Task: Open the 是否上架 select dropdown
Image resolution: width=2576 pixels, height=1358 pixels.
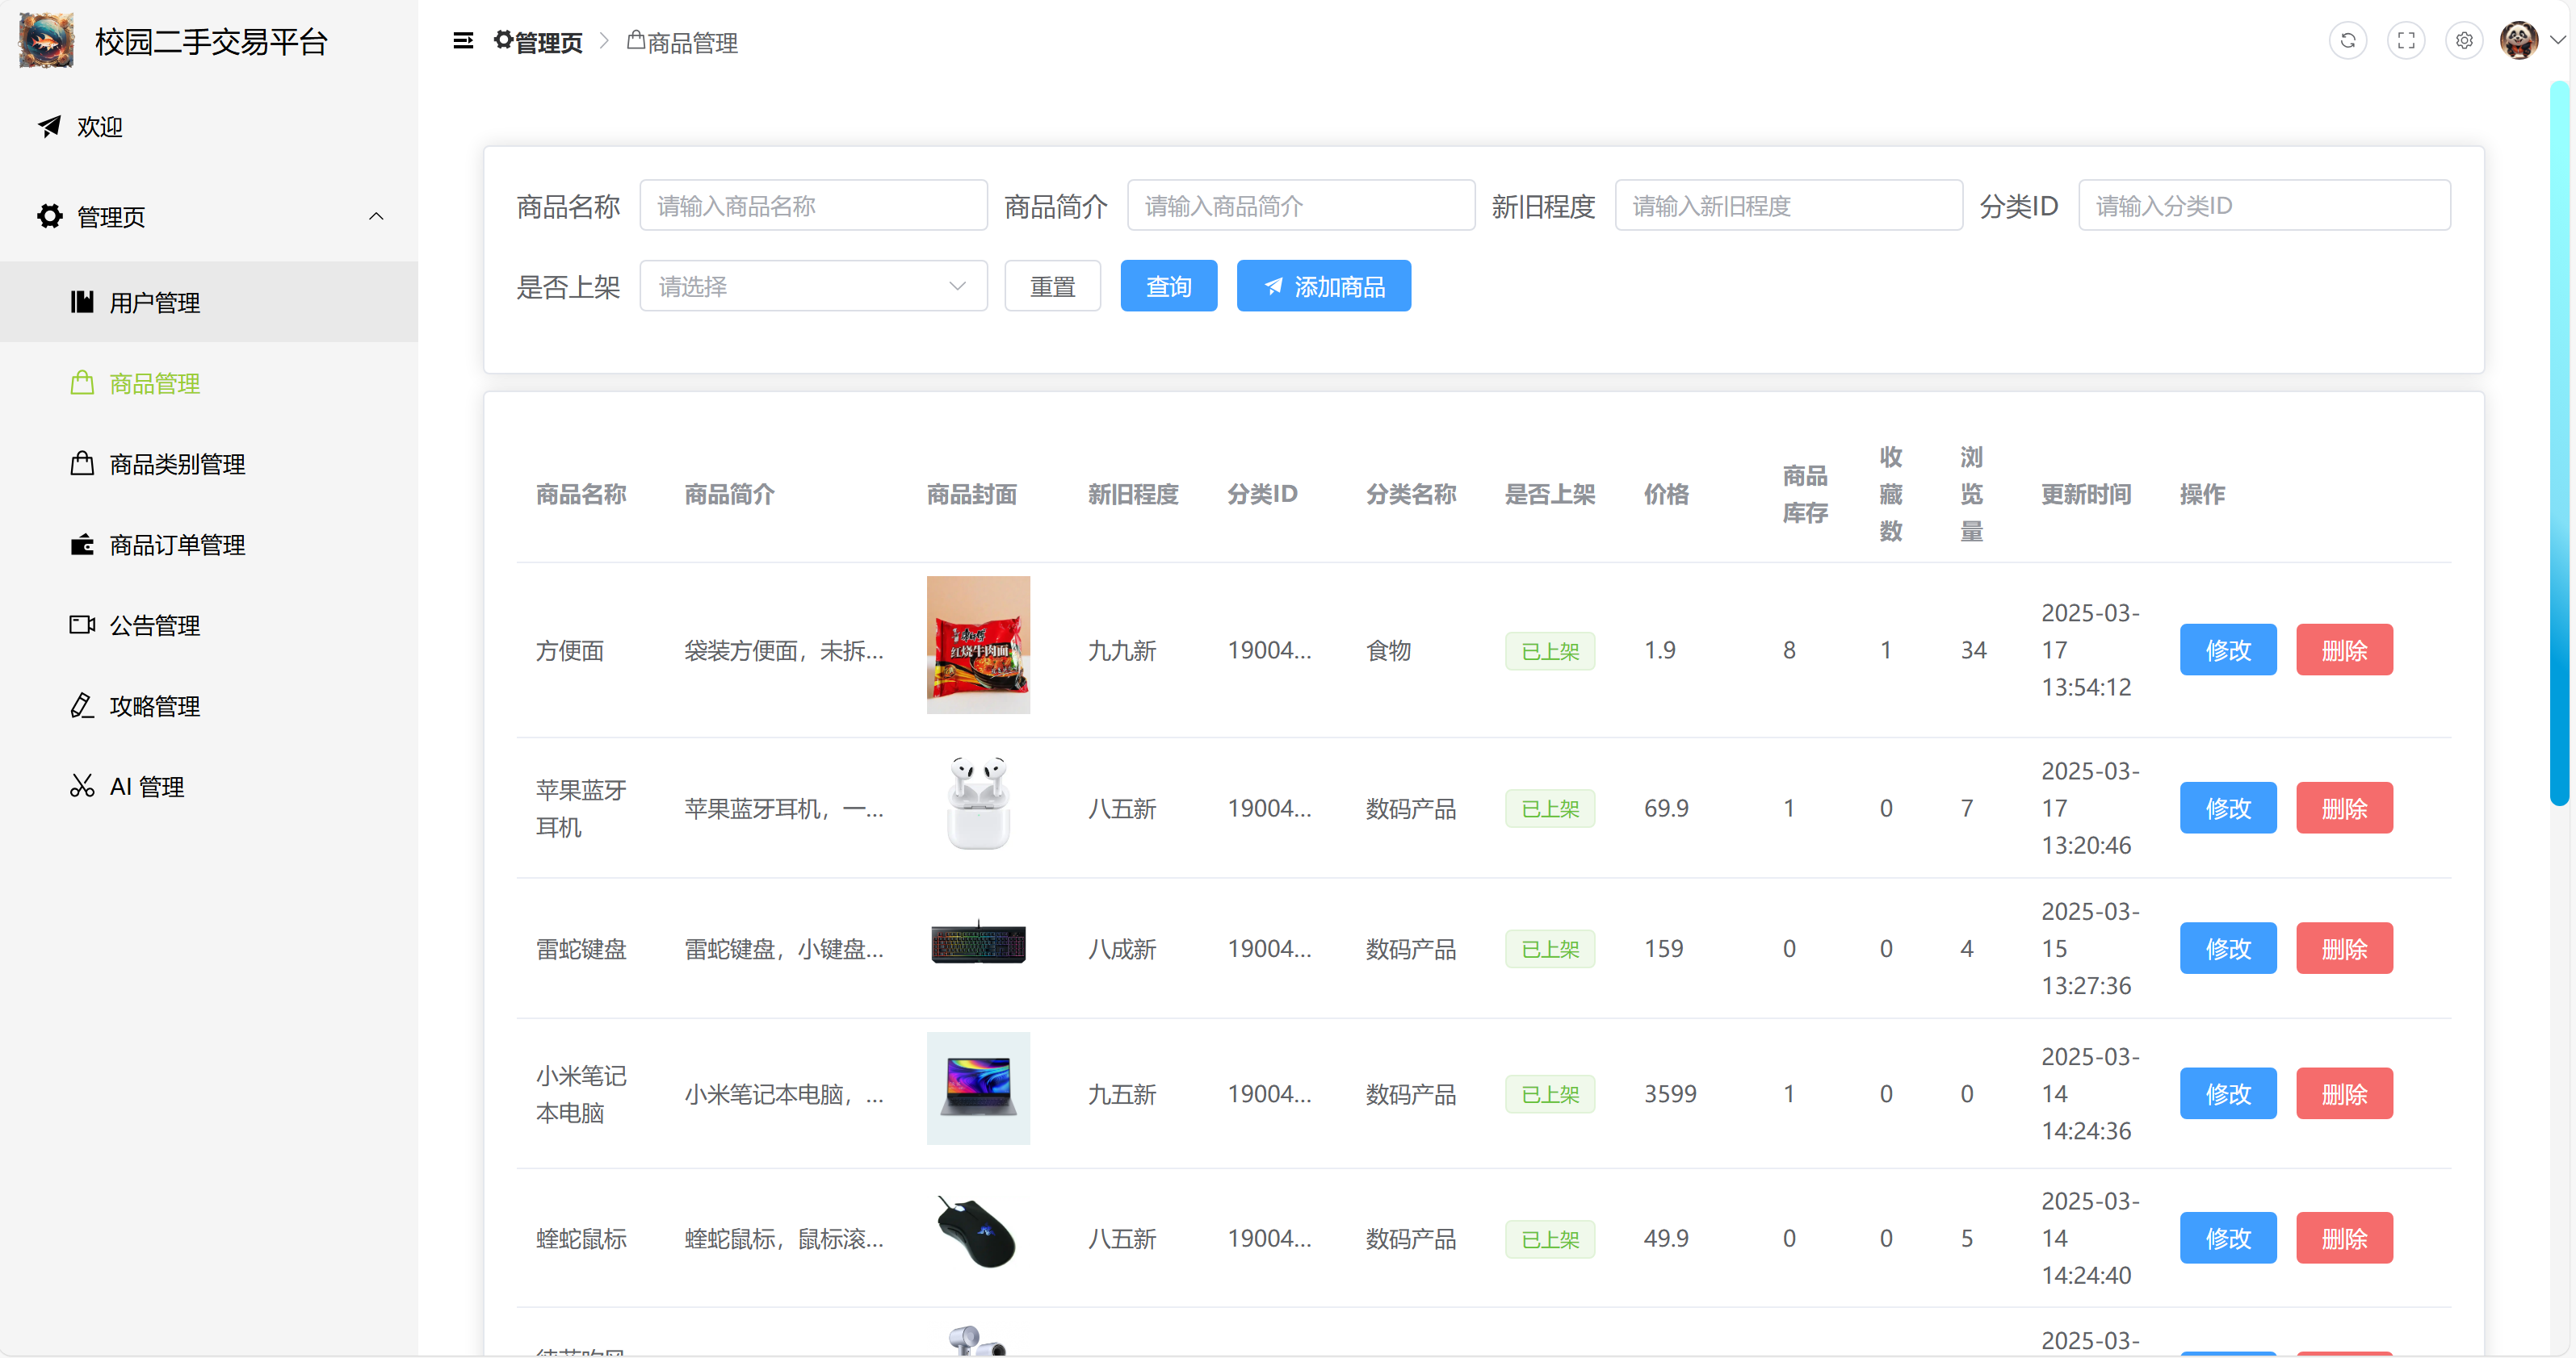Action: pyautogui.click(x=813, y=286)
